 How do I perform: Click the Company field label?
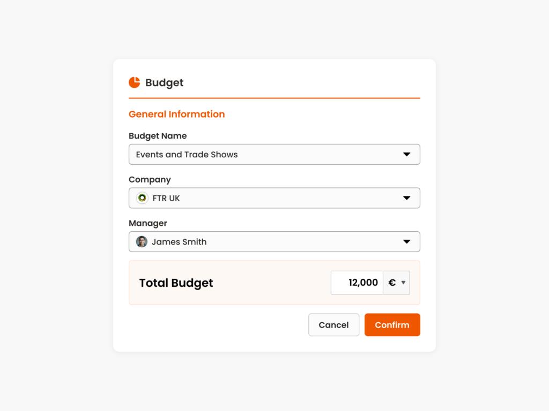click(150, 180)
